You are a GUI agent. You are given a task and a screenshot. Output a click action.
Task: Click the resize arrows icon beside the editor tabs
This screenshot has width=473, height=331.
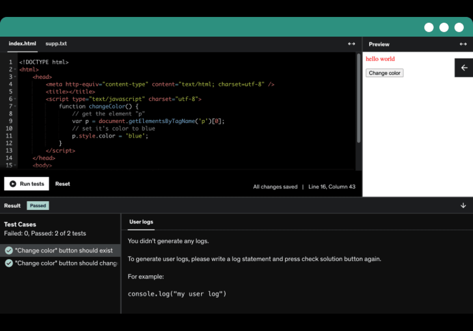[x=351, y=44]
